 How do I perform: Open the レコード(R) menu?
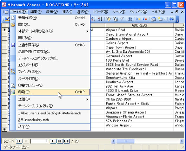point(101,12)
